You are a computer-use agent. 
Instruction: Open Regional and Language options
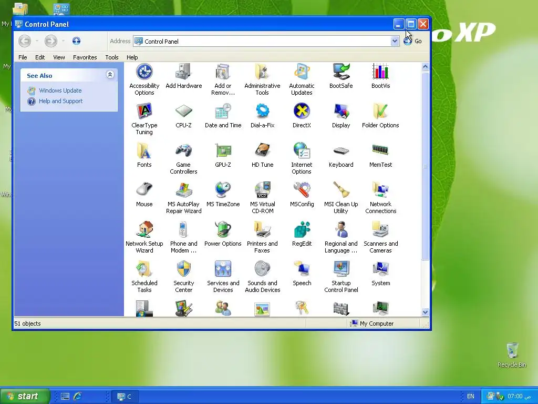[340, 237]
